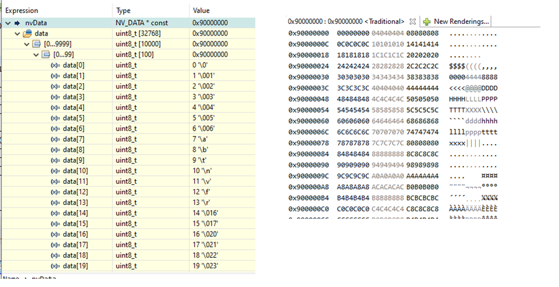Select the 0x90000000 <Traditional> rendering tab
The height and width of the screenshot is (287, 559).
pos(346,22)
